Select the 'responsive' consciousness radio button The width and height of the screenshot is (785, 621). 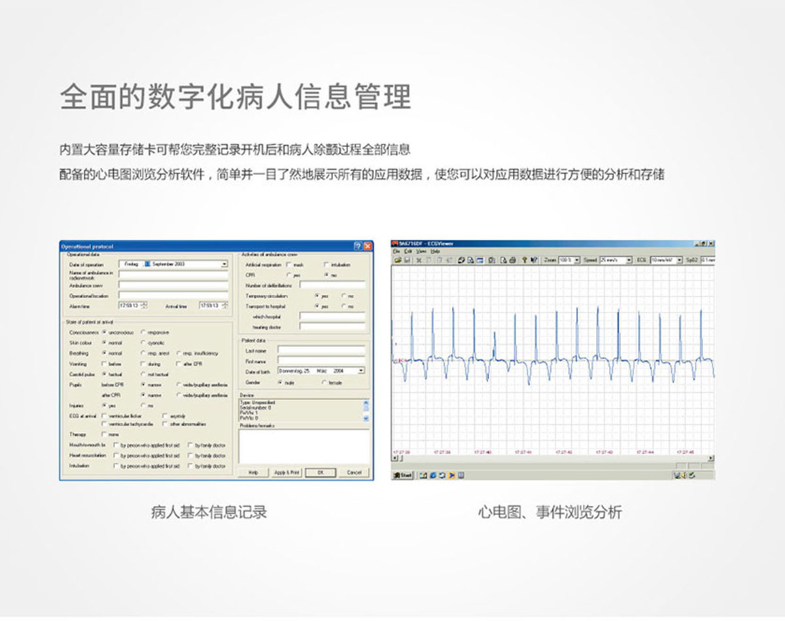[144, 333]
